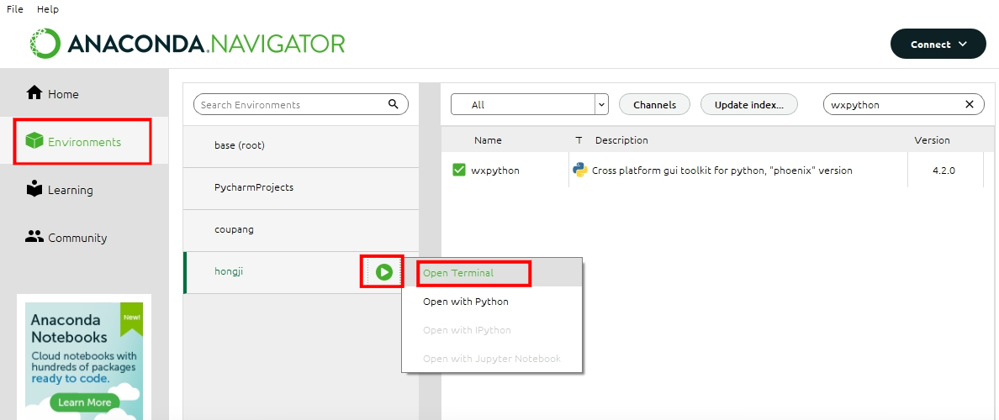Screen dimensions: 999x420
Task: Click the Update index... button
Action: tap(749, 104)
